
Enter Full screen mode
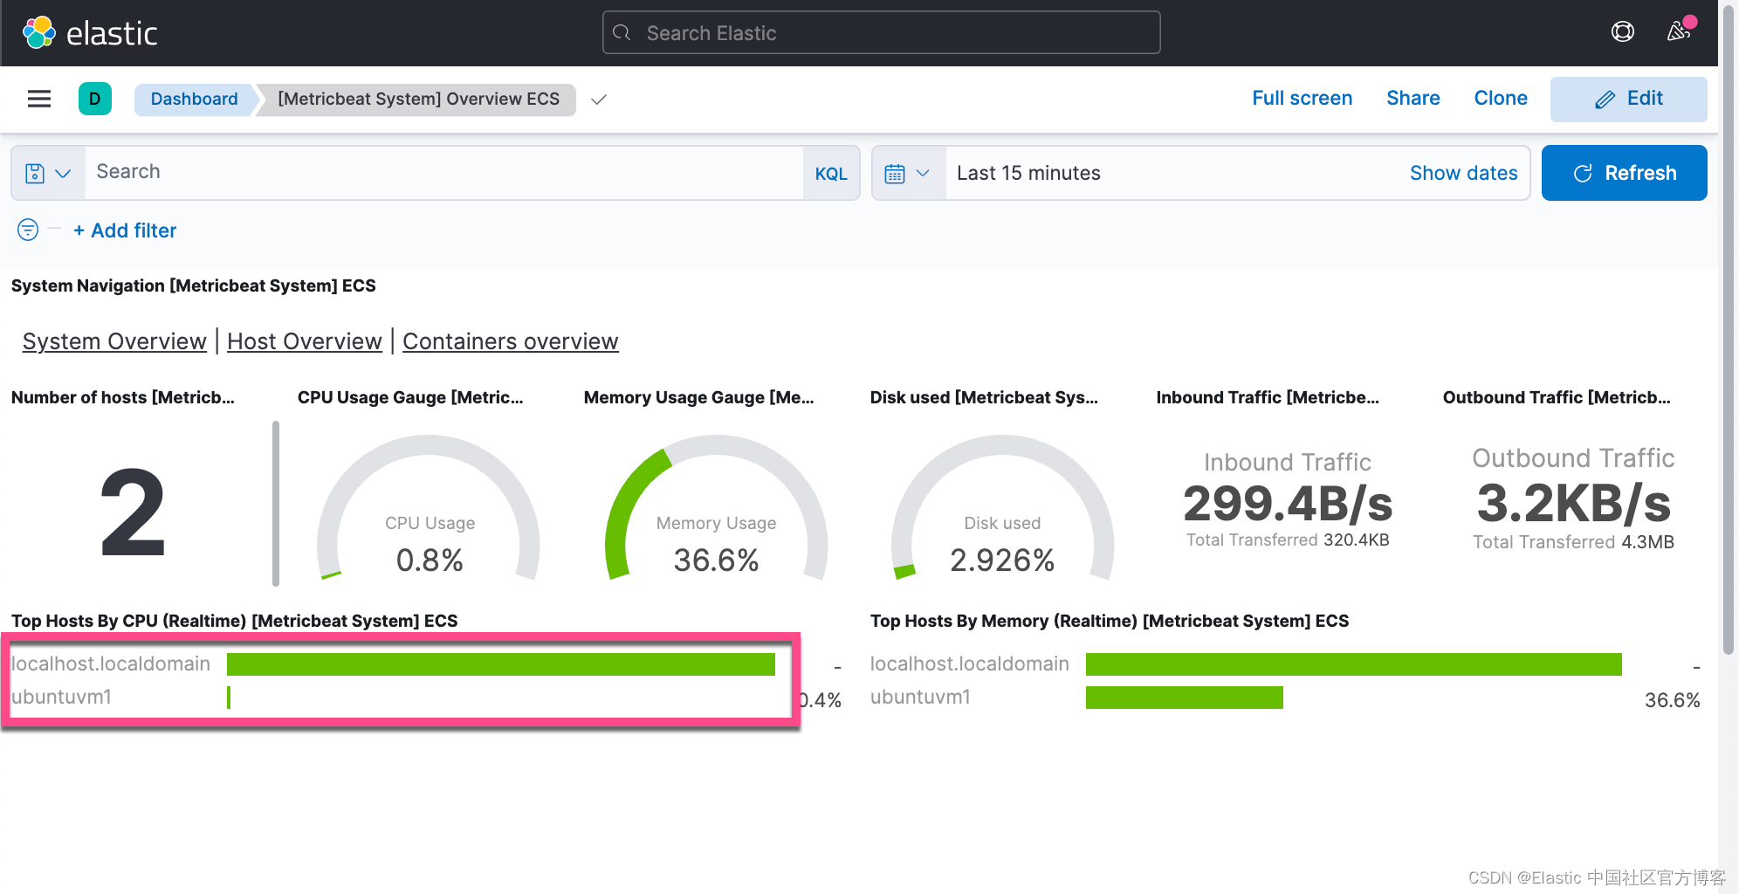coord(1302,99)
